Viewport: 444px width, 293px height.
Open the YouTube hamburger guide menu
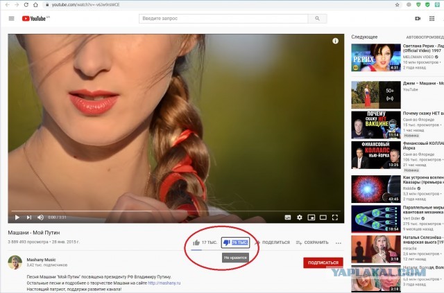click(x=11, y=19)
